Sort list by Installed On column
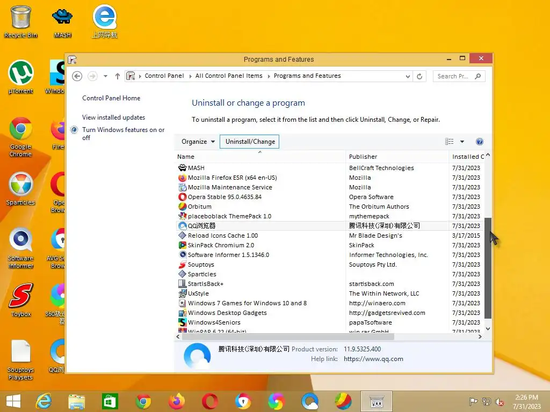 (x=467, y=157)
